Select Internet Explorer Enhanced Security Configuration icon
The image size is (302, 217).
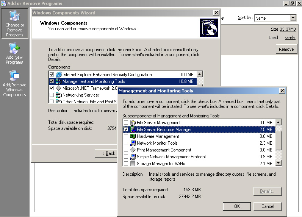59,75
